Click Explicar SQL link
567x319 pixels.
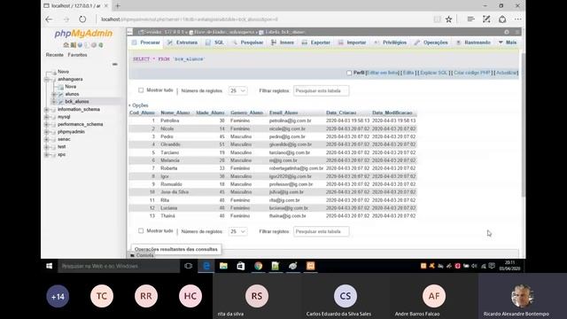click(433, 73)
